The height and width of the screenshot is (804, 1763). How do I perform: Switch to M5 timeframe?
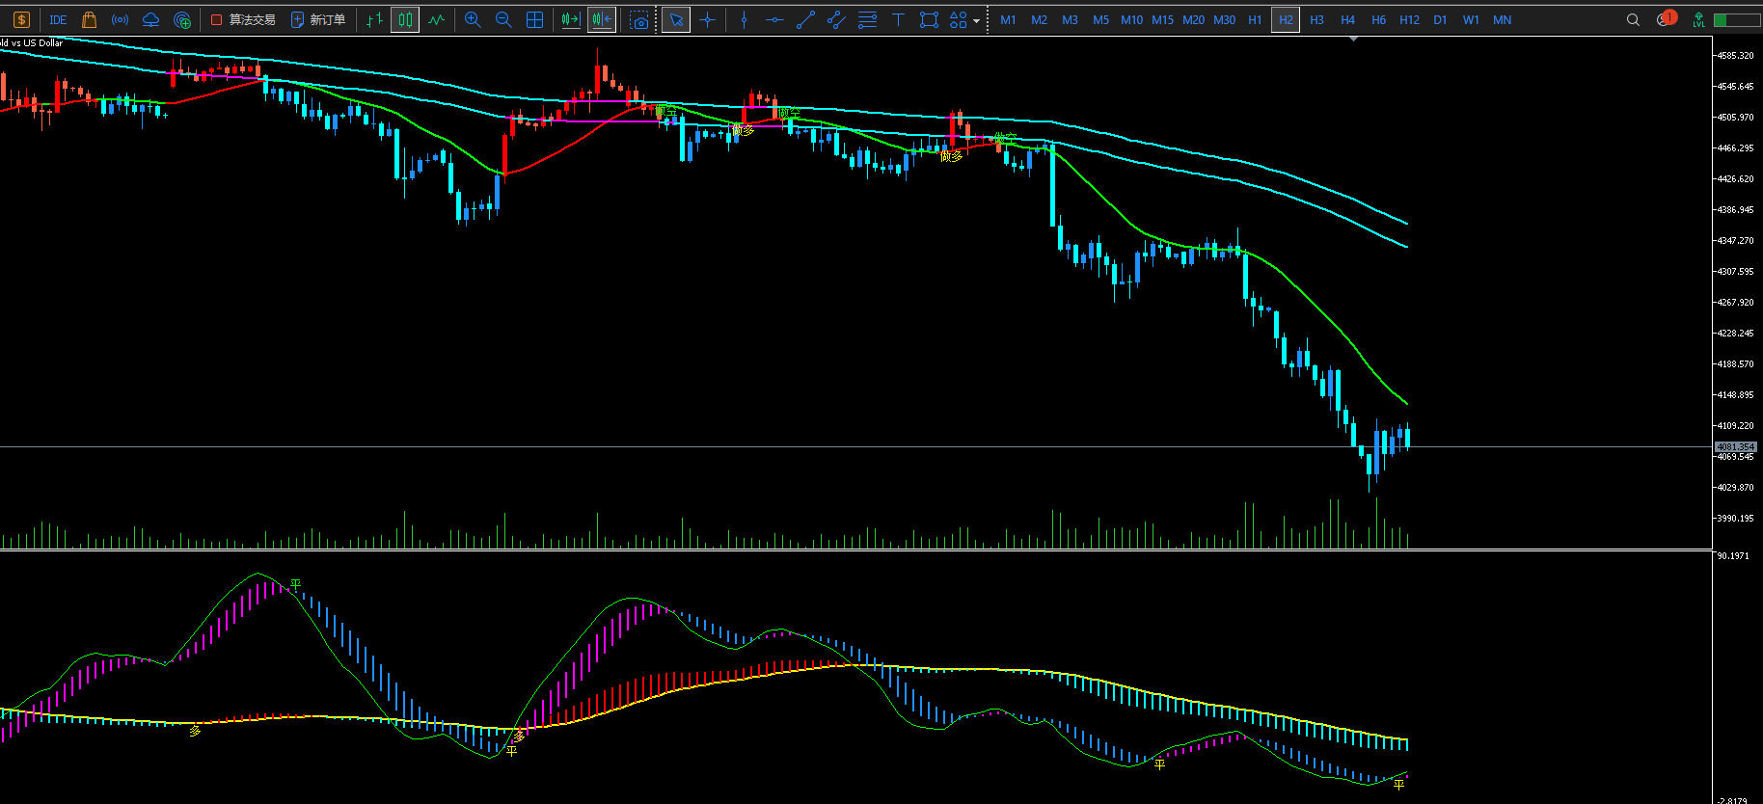pos(1100,19)
